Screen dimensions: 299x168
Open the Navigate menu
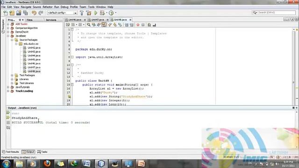[x=26, y=7]
